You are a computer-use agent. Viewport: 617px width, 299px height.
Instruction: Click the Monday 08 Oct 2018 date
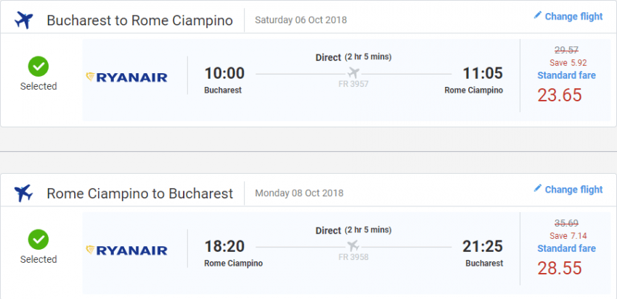click(299, 193)
